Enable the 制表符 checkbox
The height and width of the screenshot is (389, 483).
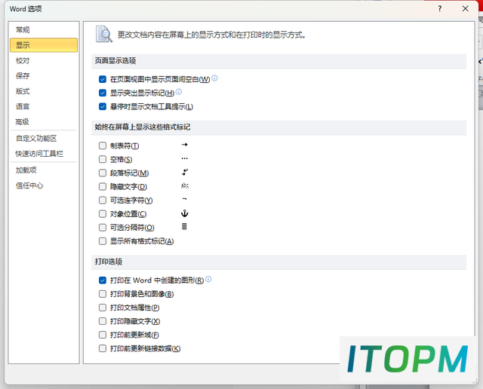click(103, 145)
